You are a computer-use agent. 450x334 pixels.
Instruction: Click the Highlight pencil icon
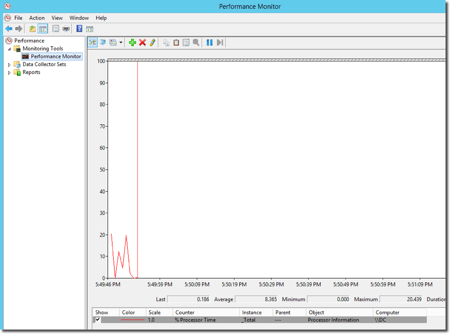[x=152, y=43]
